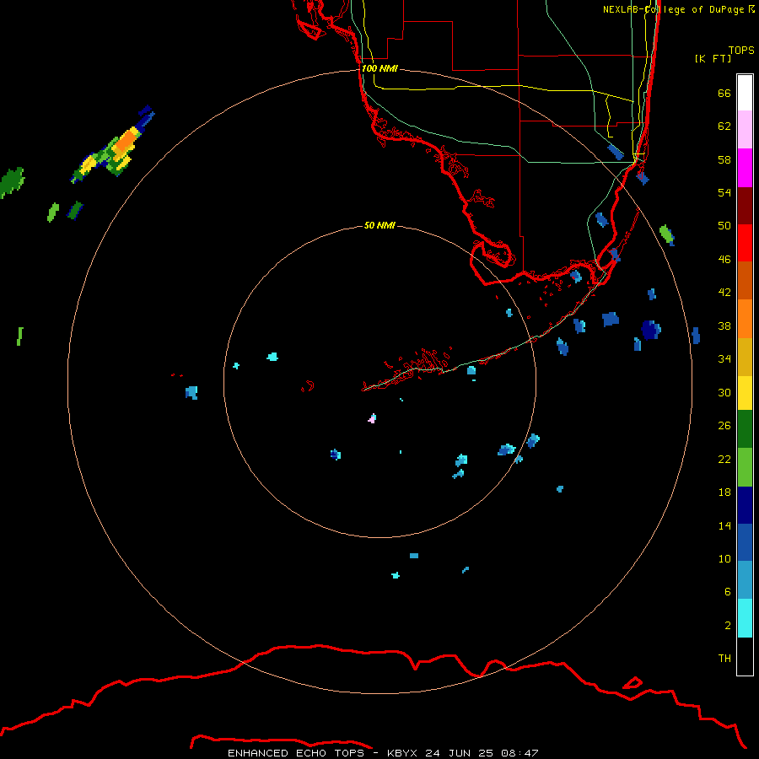Click the white swatch at the top of the legend

(745, 93)
